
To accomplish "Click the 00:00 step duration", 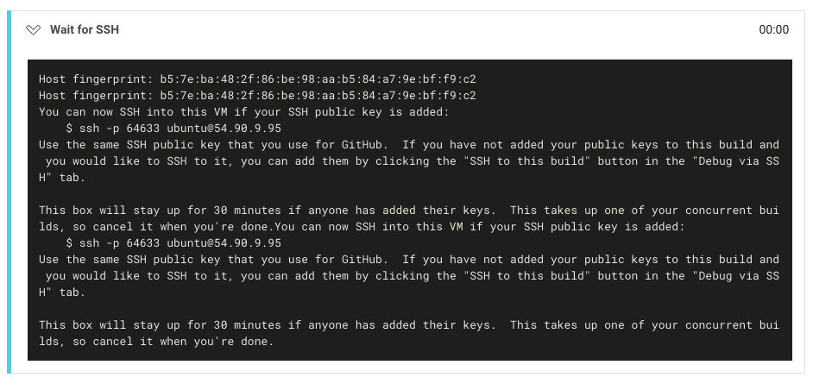I will 773,30.
